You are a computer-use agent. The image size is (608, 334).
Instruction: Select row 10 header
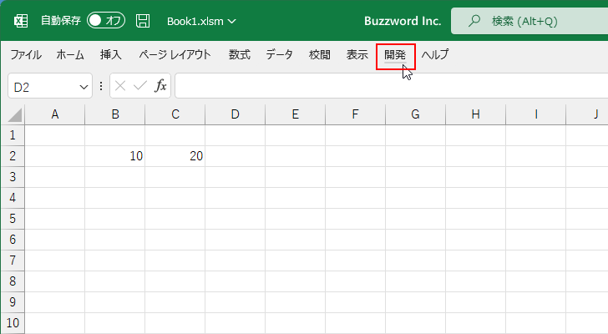[x=13, y=323]
